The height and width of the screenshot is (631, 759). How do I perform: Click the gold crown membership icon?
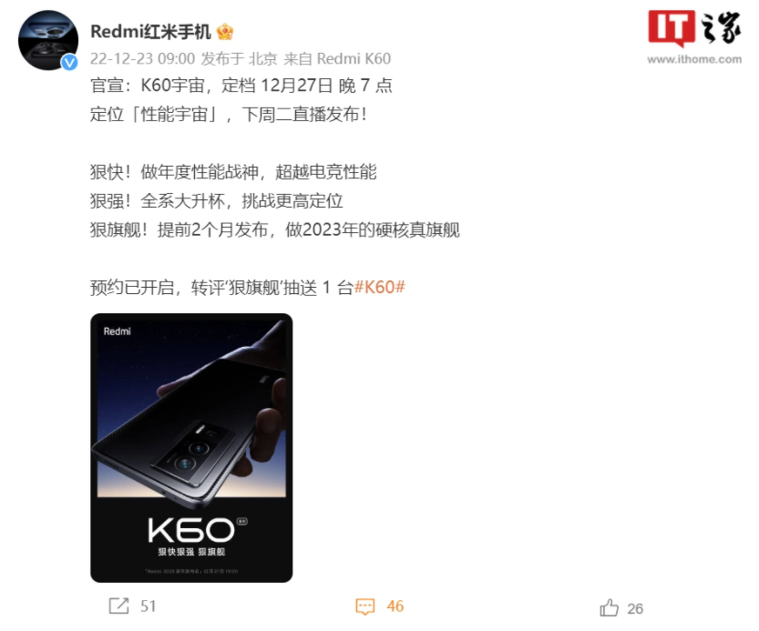tap(225, 32)
